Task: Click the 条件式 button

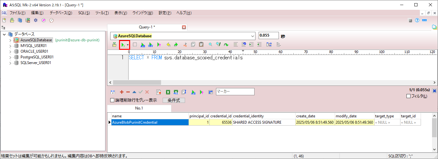Action: pos(174,100)
